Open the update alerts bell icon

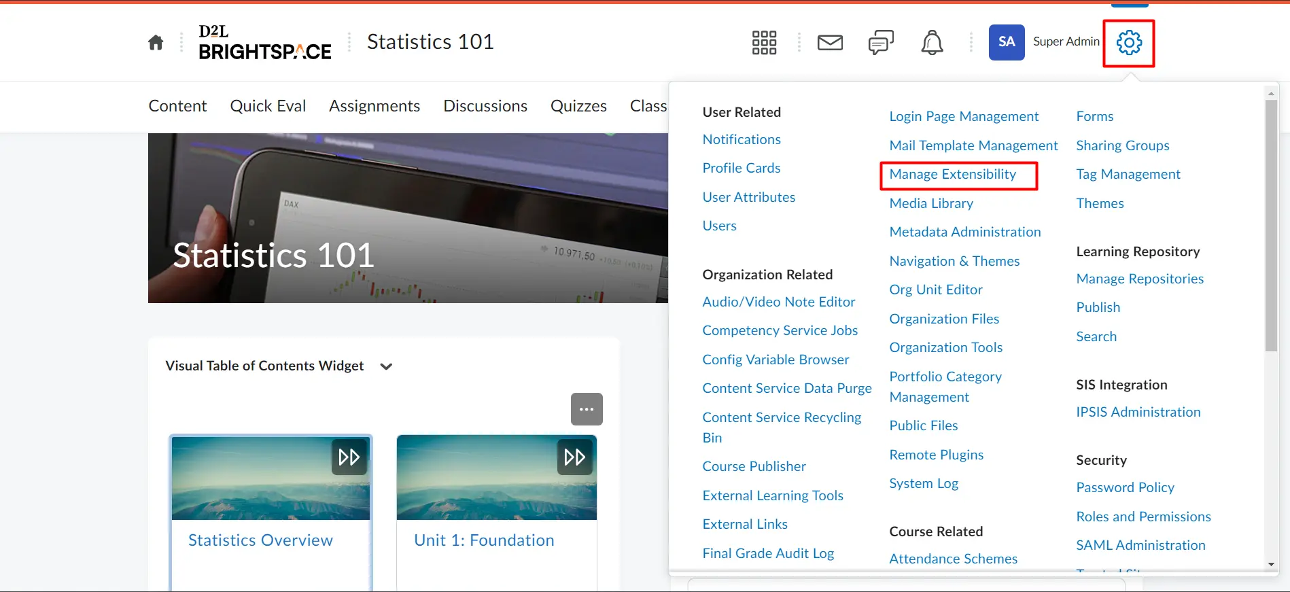tap(932, 43)
